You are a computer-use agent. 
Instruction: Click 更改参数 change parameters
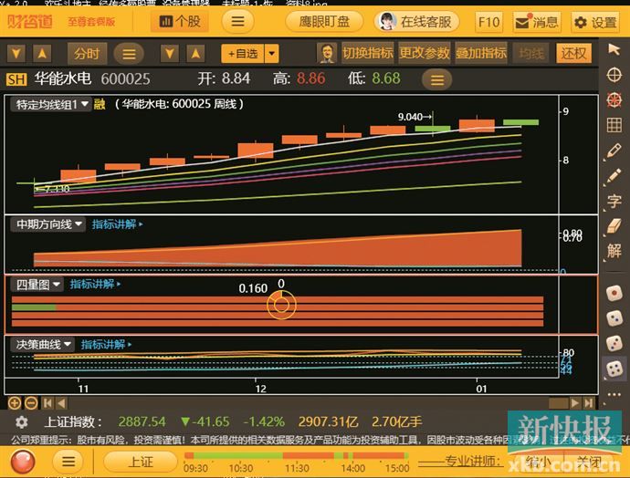[x=425, y=53]
